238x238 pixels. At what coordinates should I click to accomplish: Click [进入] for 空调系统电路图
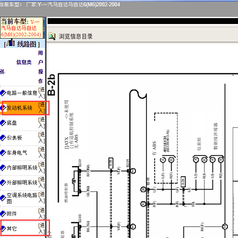point(42,197)
